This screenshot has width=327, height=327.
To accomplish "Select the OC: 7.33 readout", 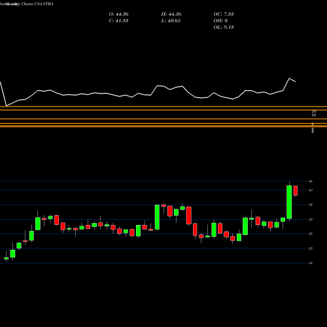I will tap(224, 14).
